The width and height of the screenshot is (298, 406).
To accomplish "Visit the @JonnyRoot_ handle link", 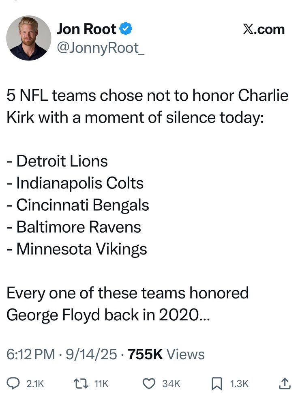I will click(x=100, y=49).
